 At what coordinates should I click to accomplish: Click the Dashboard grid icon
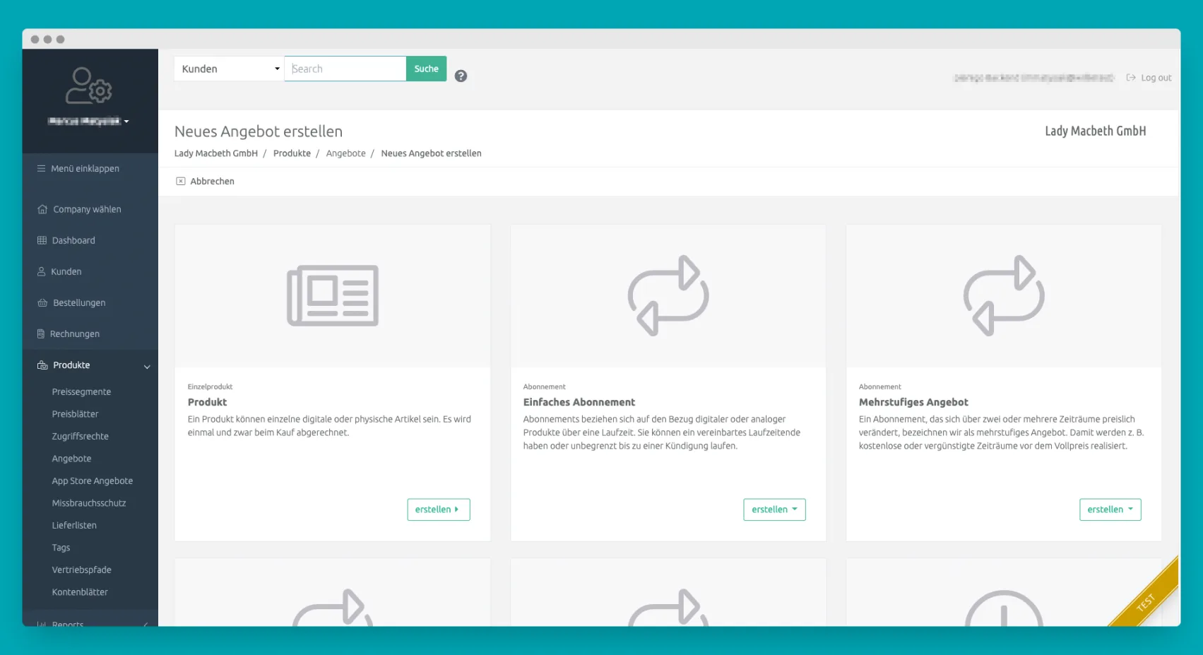tap(42, 241)
